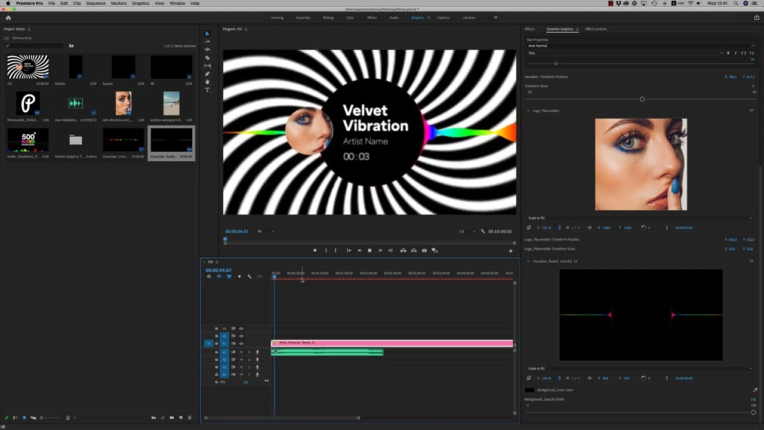The height and width of the screenshot is (430, 764).
Task: Open the Effect Controls tab
Action: point(596,29)
